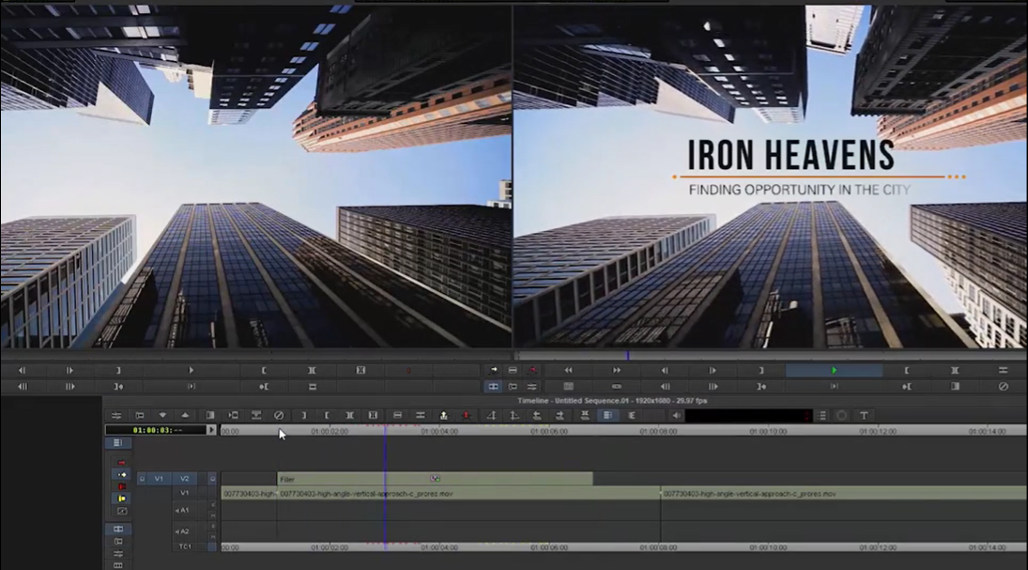This screenshot has width=1028, height=570.
Task: Open the audio meter menu
Action: 822,415
